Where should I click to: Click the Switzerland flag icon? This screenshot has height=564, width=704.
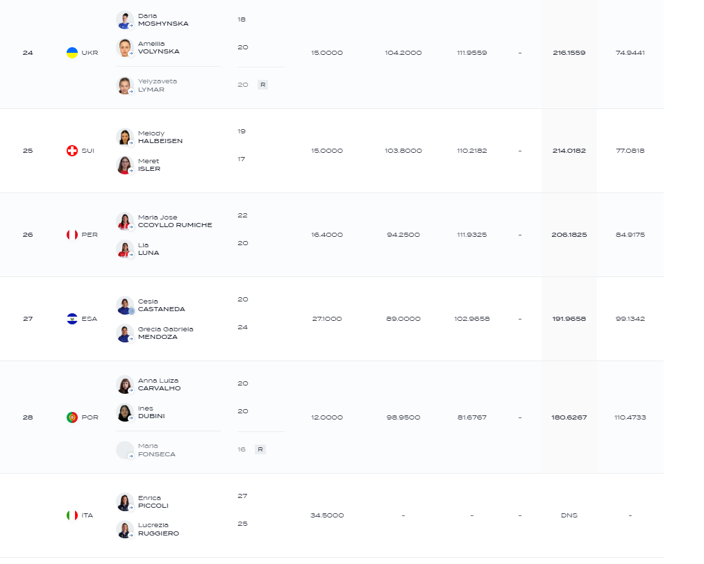click(x=72, y=151)
